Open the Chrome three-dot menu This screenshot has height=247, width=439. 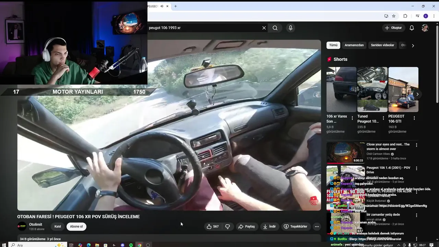point(434,16)
